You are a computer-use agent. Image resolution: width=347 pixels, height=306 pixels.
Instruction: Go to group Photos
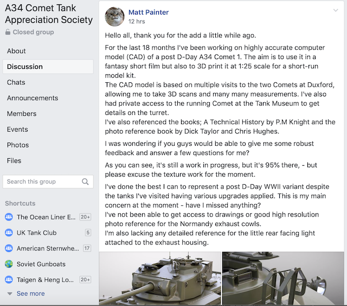point(18,145)
